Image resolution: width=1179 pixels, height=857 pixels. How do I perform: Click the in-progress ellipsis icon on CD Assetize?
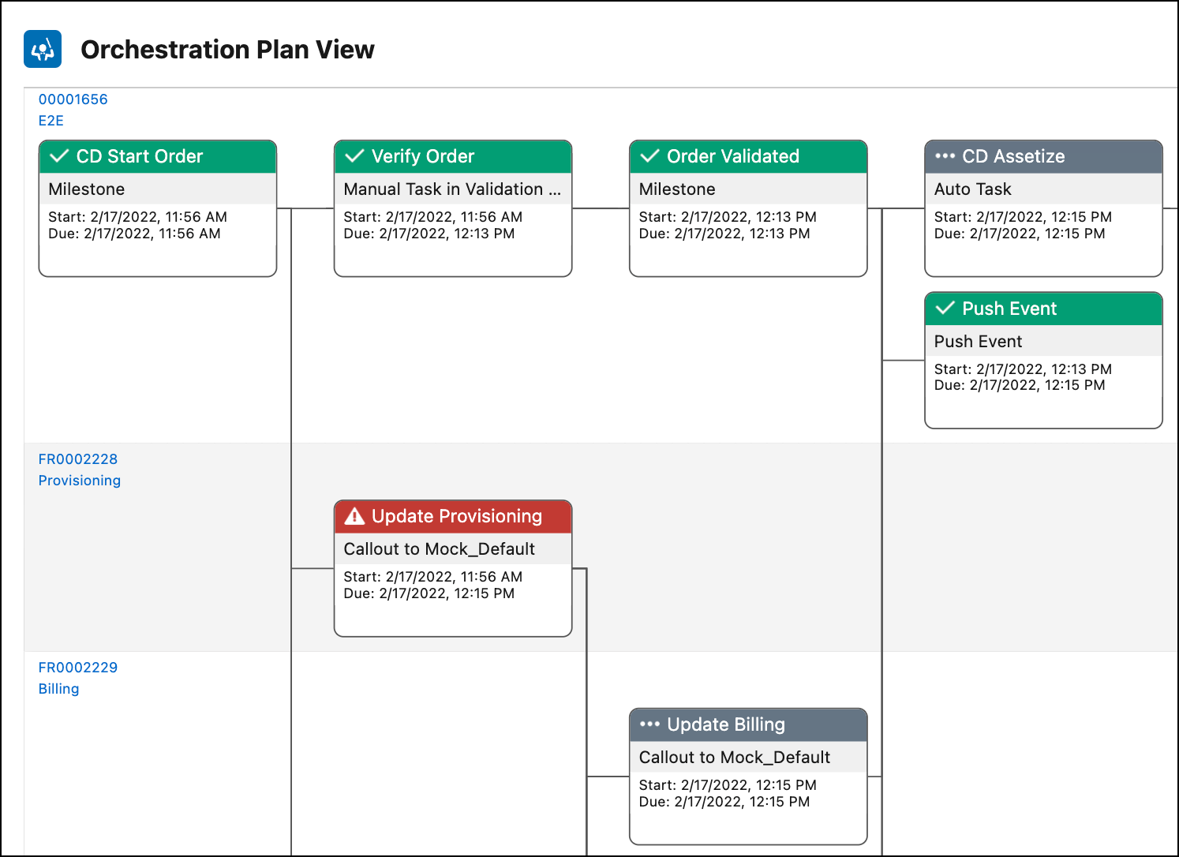(x=945, y=155)
